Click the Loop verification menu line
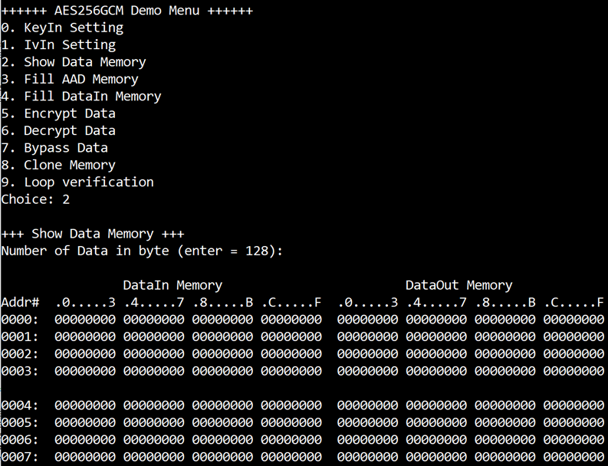The image size is (608, 466). click(x=77, y=182)
